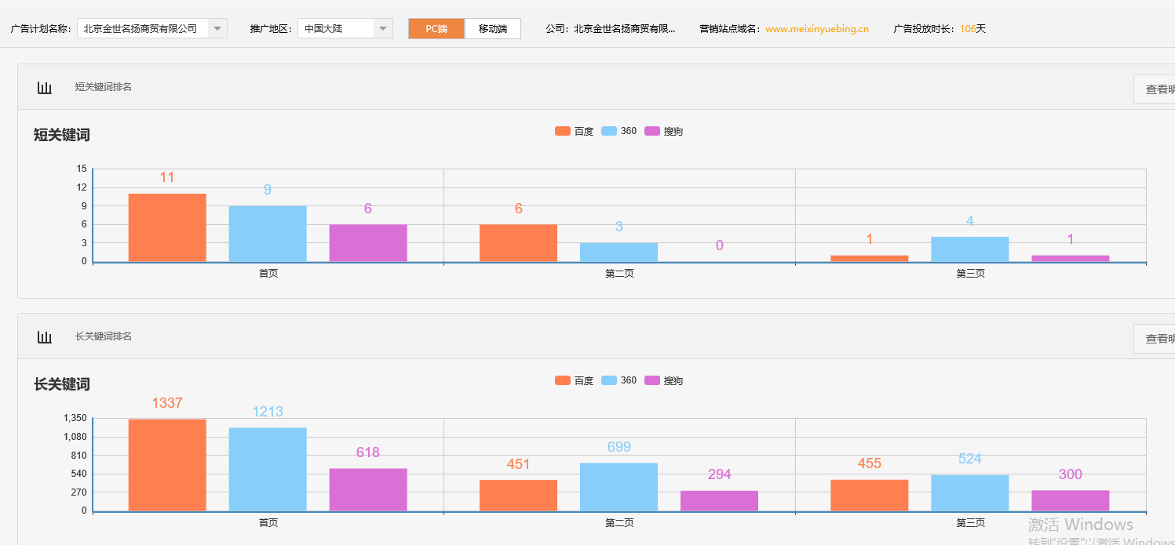Expand the 推广地区 dropdown arrow

(382, 29)
